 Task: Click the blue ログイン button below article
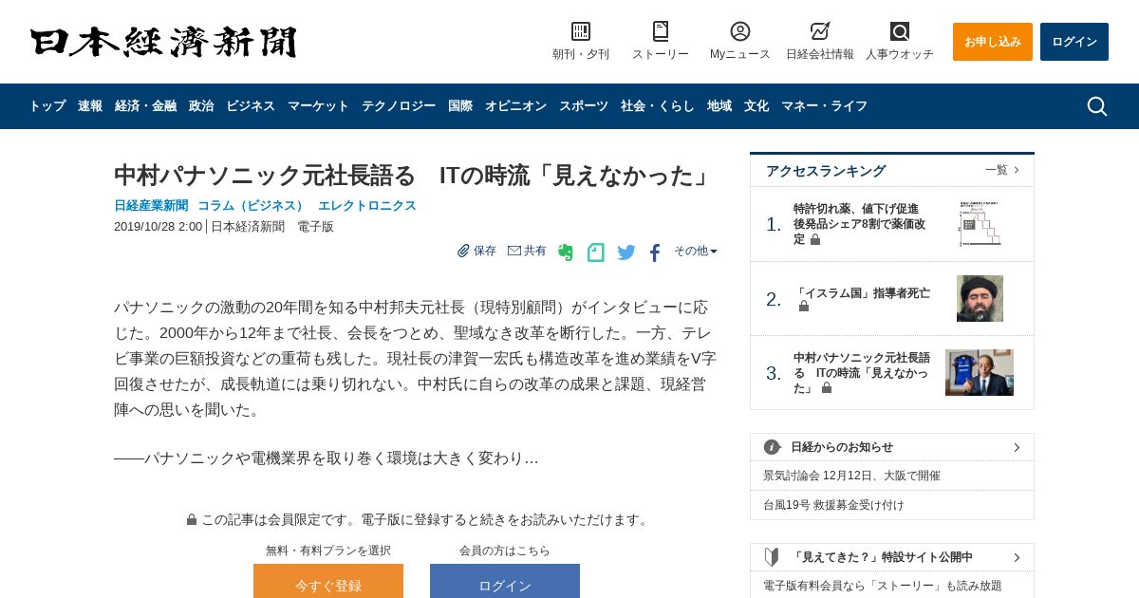pyautogui.click(x=505, y=581)
